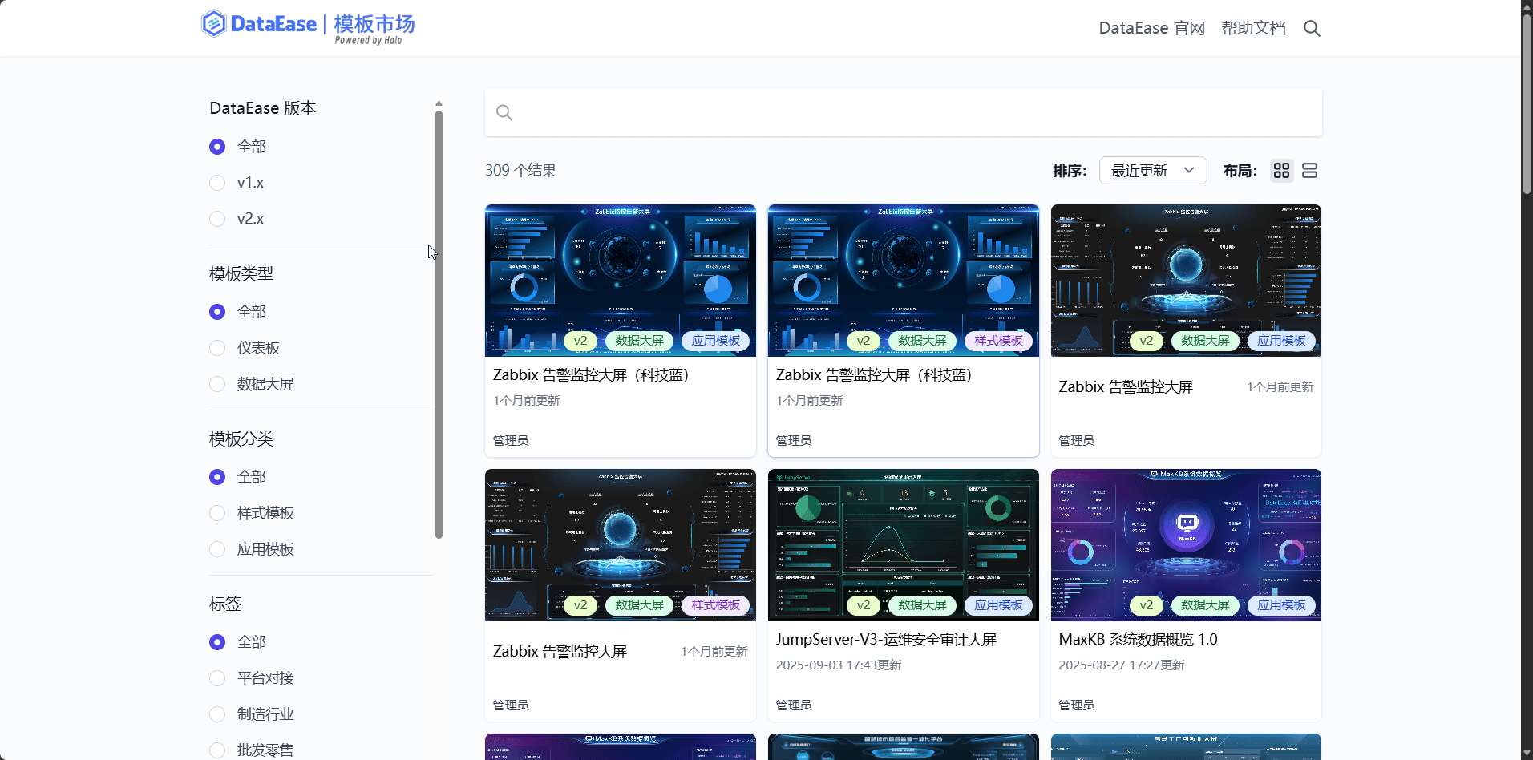
Task: Open the header search magnifier icon
Action: coord(1312,29)
